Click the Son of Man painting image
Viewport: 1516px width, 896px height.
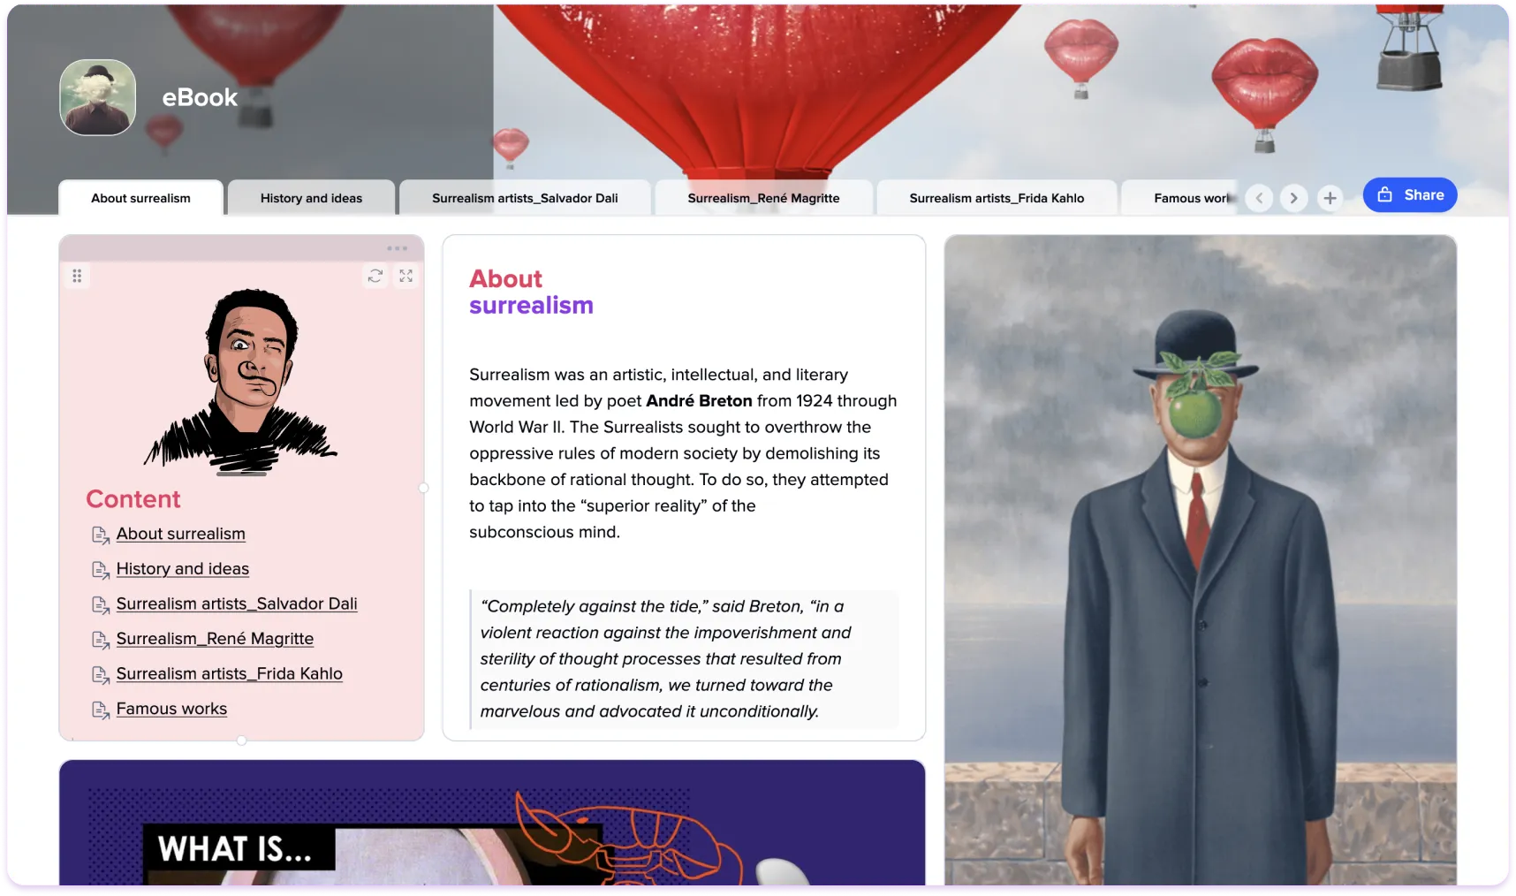point(1200,560)
